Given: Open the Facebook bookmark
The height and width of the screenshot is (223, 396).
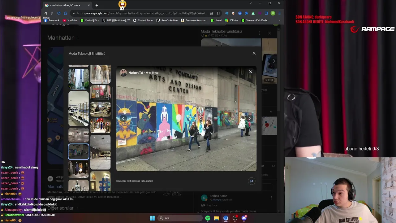Looking at the screenshot, I should [52, 20].
